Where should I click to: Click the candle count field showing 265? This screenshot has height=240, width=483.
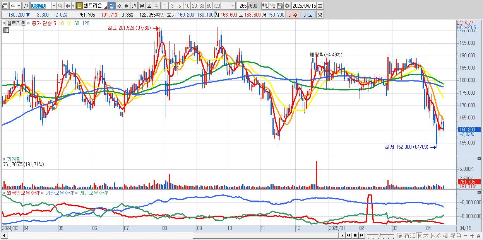241,6
